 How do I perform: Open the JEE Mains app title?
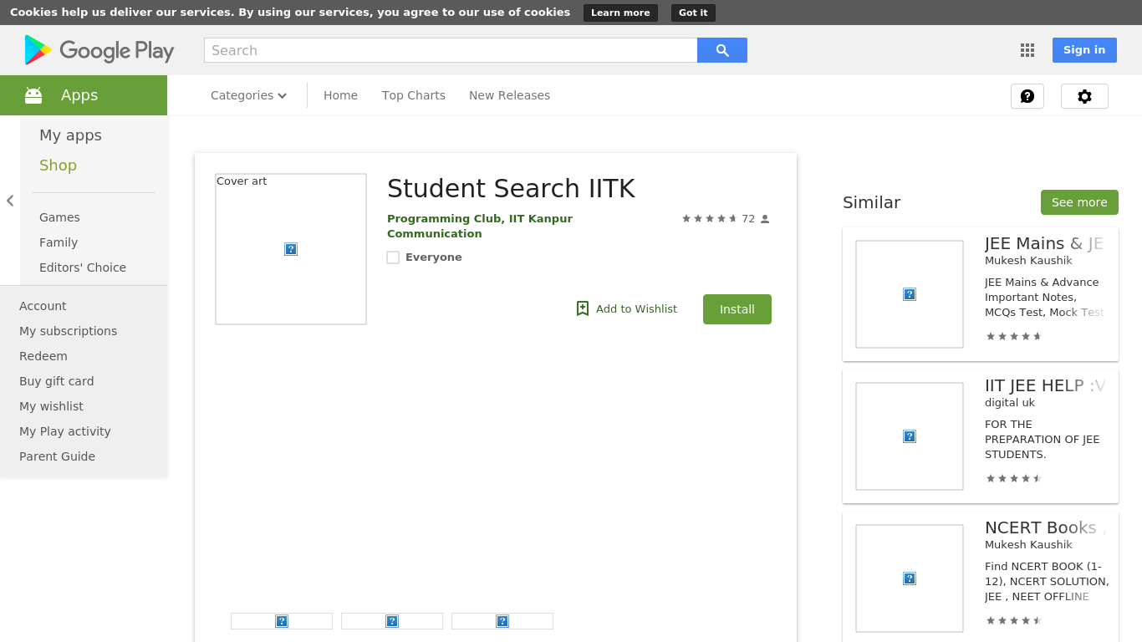coord(1044,243)
